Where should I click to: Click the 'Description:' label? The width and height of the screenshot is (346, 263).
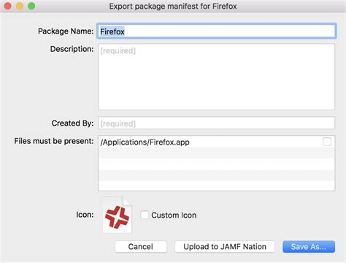coord(72,49)
